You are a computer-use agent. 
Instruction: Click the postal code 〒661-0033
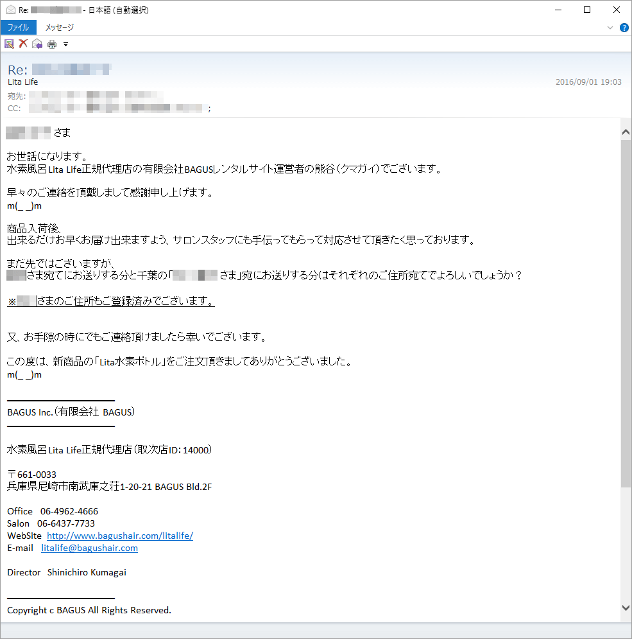(32, 475)
